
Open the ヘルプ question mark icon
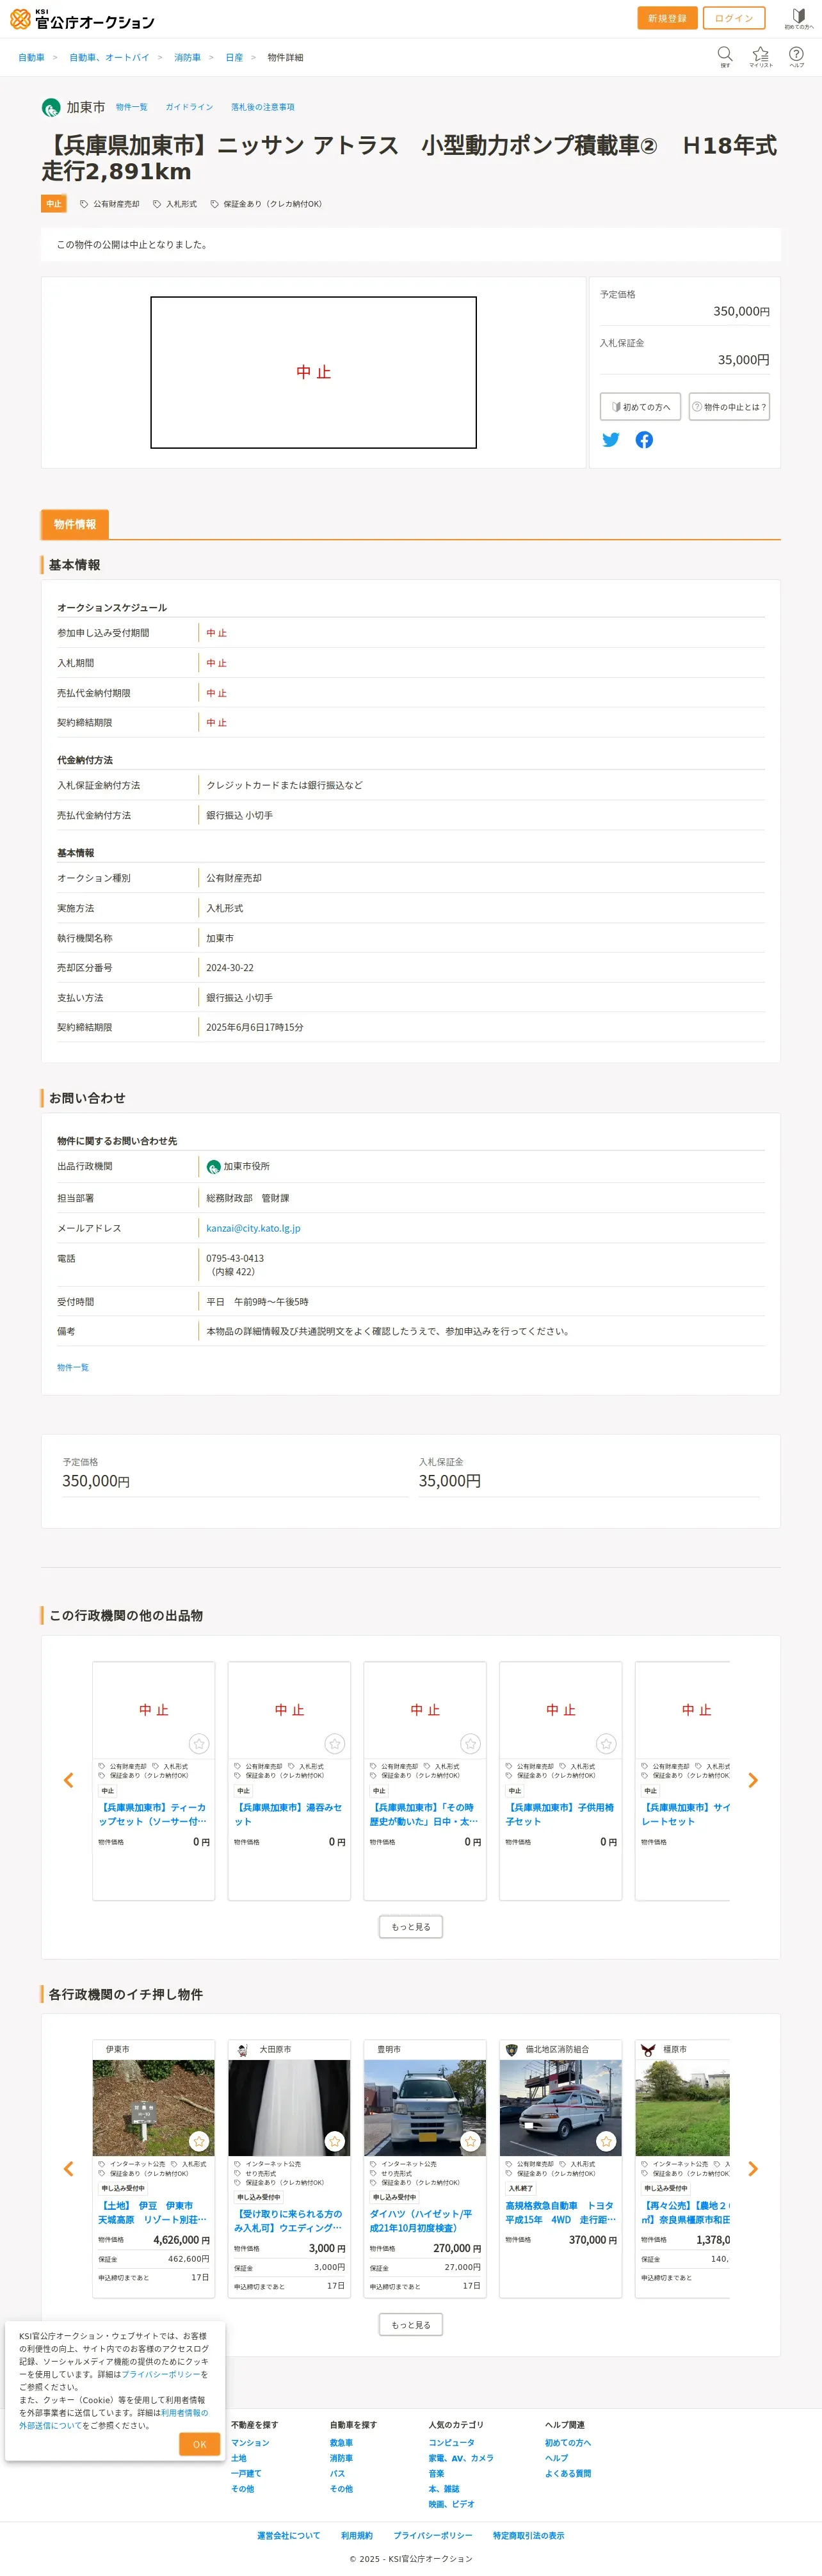(796, 56)
